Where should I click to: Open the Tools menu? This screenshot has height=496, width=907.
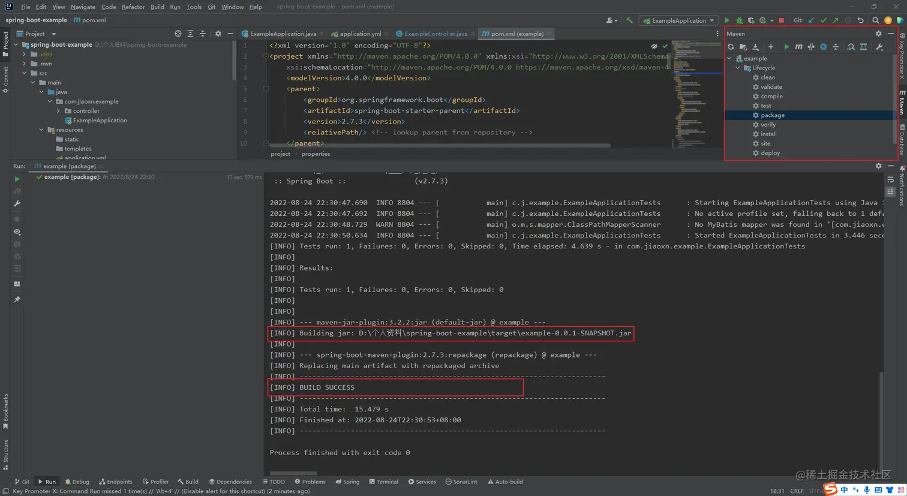(194, 7)
